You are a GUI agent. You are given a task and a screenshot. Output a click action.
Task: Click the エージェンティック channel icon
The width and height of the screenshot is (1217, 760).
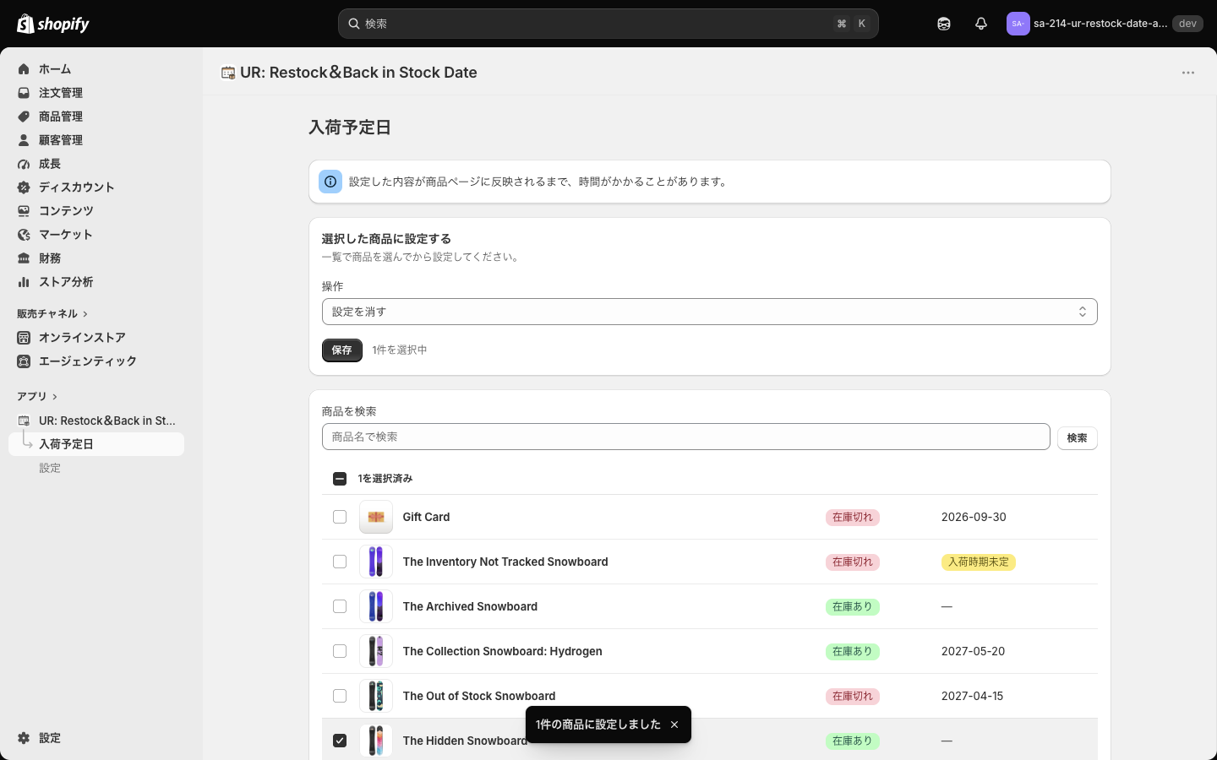tap(24, 361)
